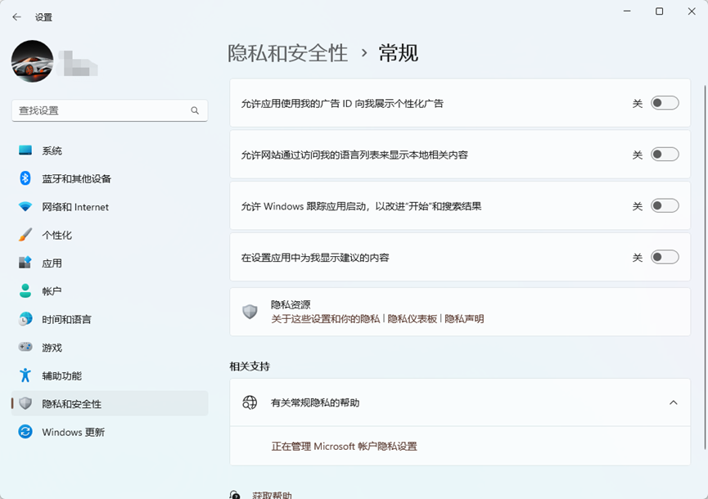Click the person icon for 帐户
Screen dimensions: 708x499
25,291
